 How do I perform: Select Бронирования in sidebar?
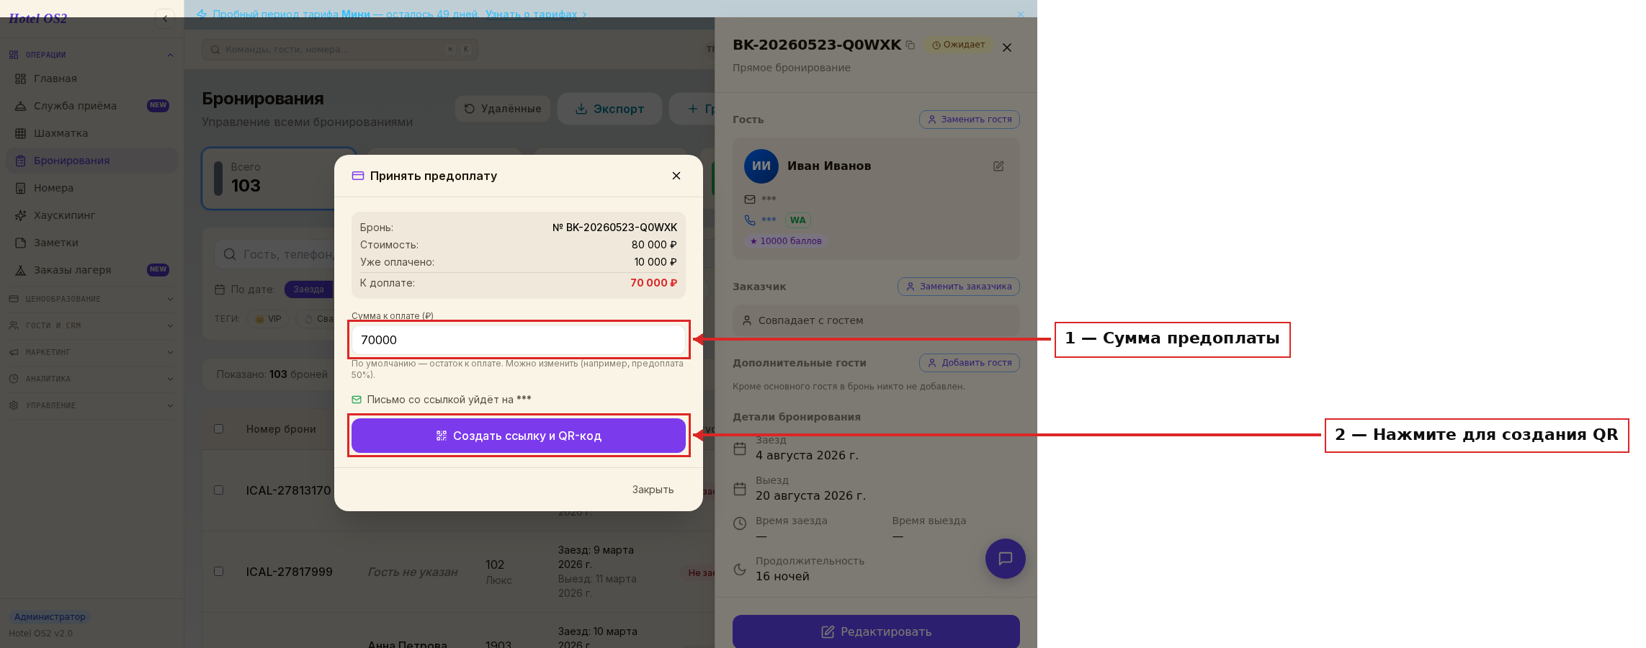tap(91, 161)
